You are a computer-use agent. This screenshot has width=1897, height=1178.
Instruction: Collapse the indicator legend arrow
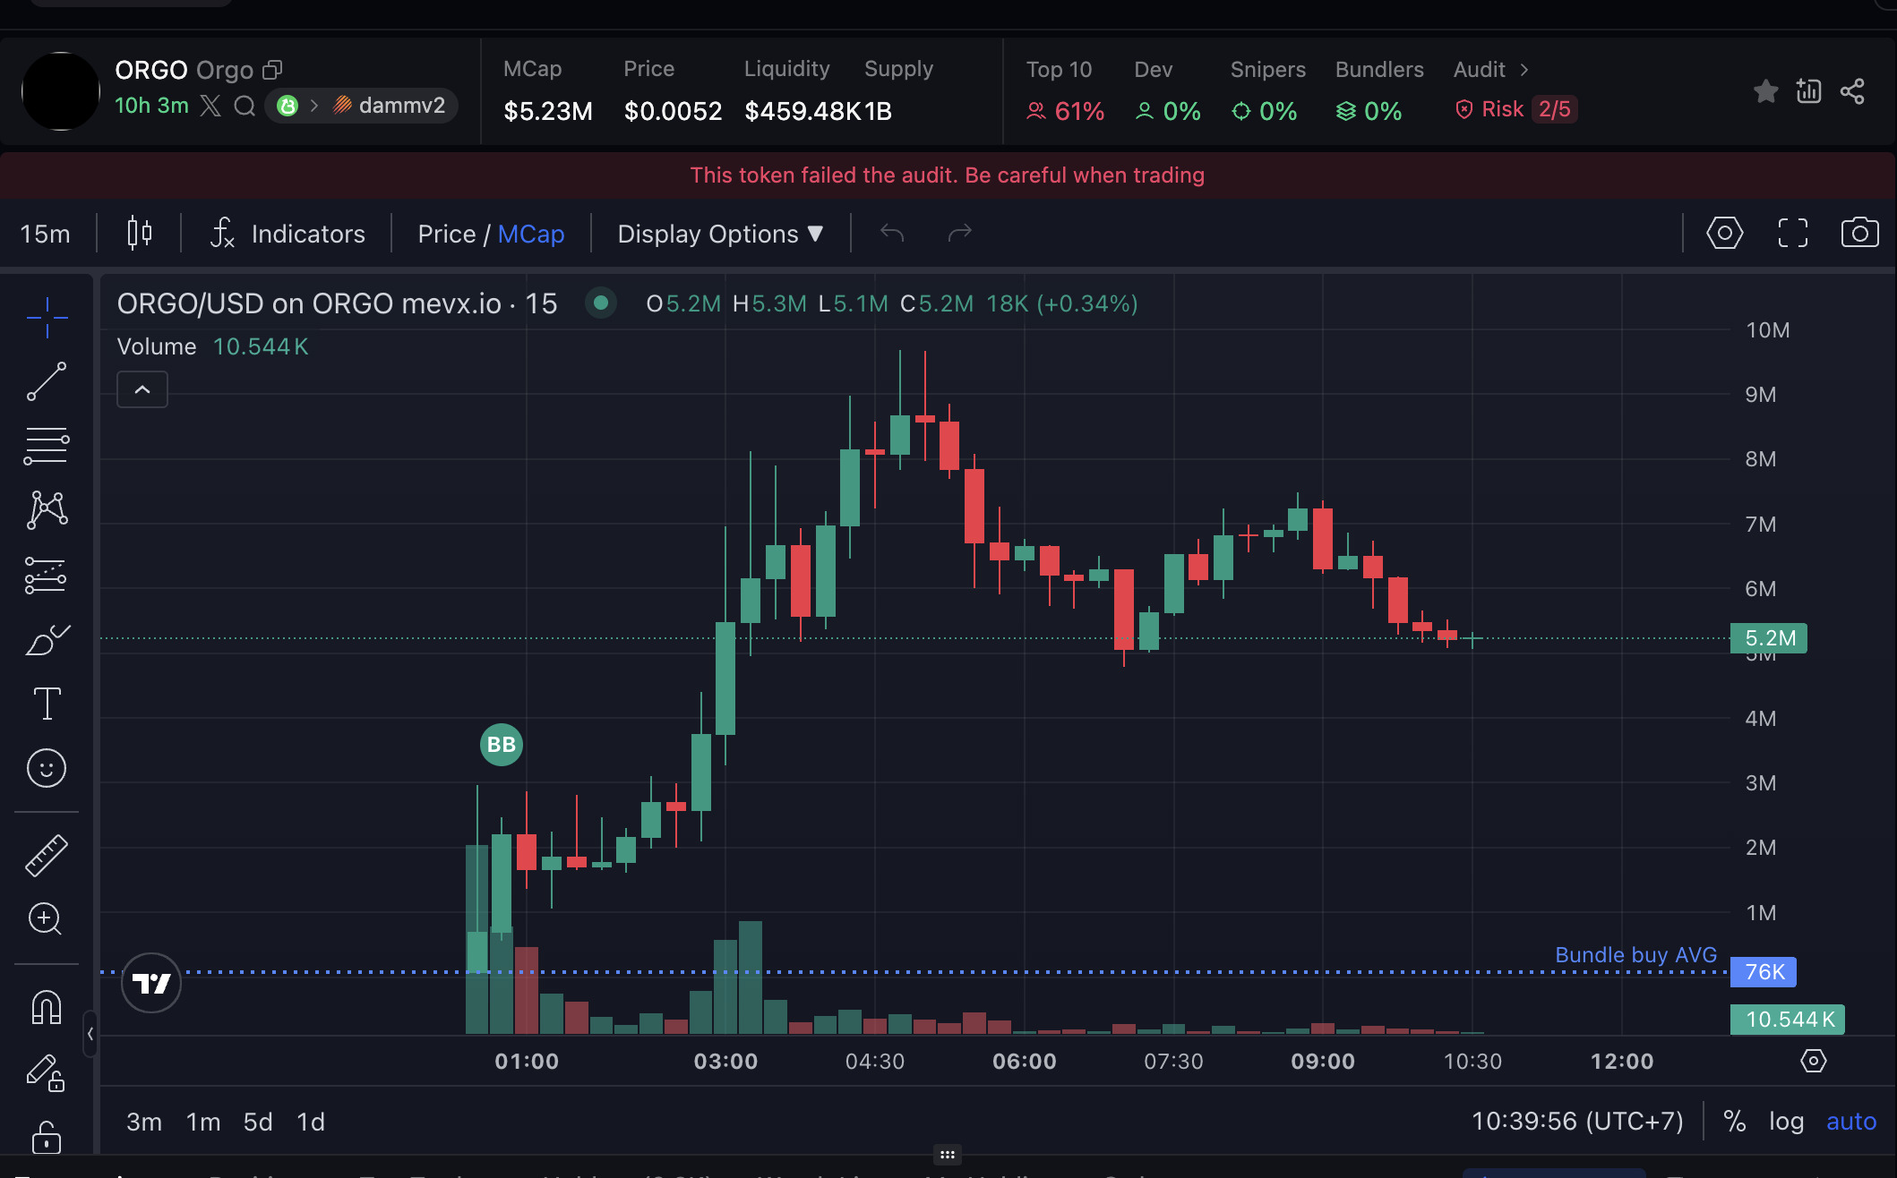pos(142,389)
